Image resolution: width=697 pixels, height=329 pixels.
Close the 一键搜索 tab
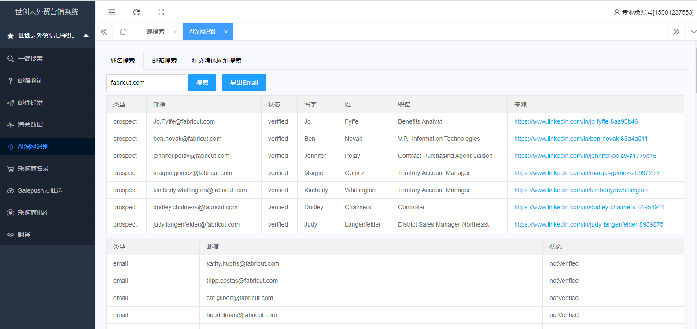coord(175,32)
